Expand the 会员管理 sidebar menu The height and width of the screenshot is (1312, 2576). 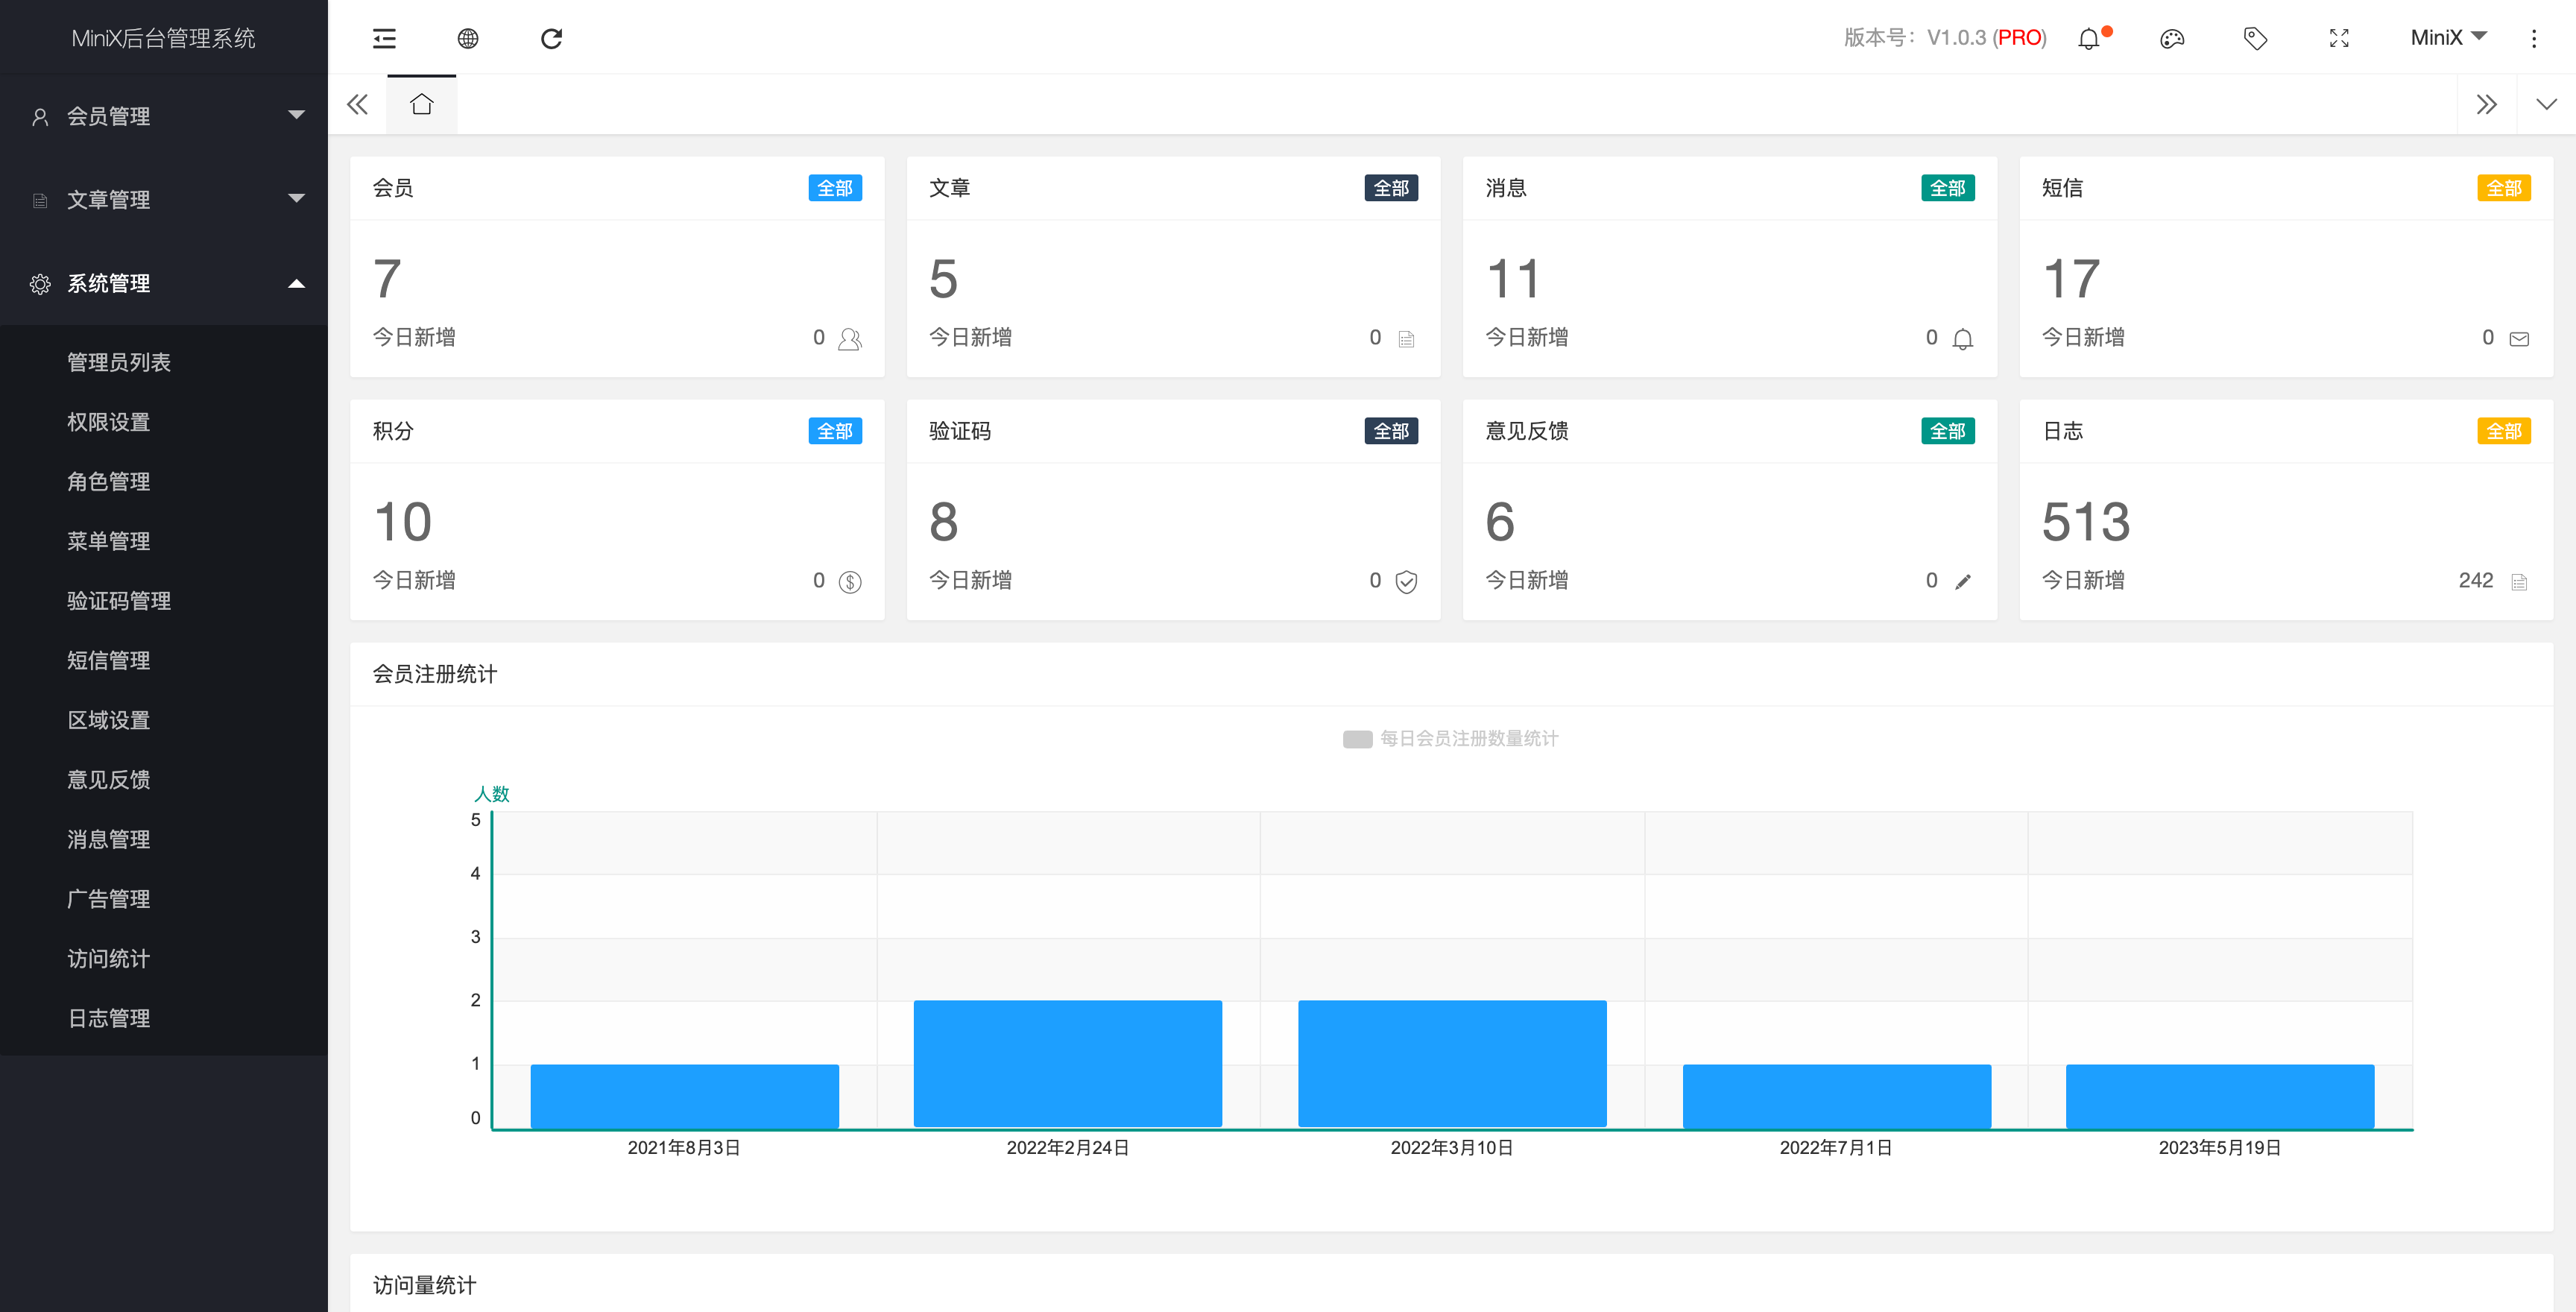pos(164,116)
